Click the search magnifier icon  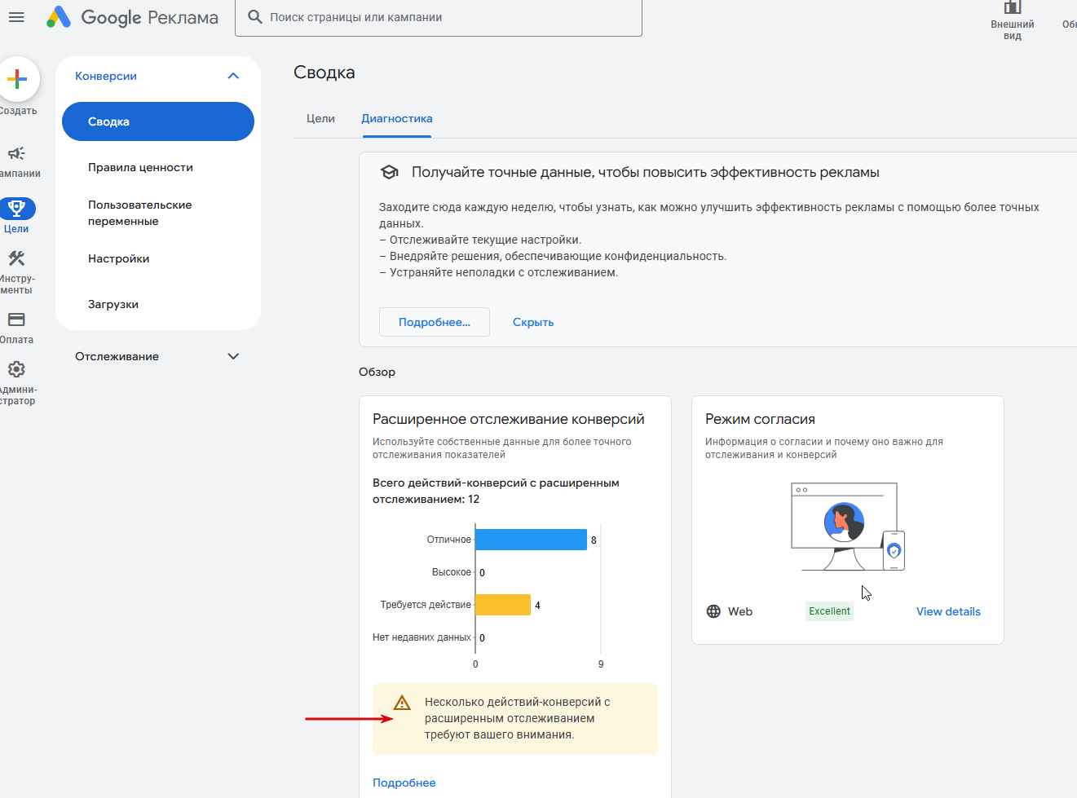255,17
